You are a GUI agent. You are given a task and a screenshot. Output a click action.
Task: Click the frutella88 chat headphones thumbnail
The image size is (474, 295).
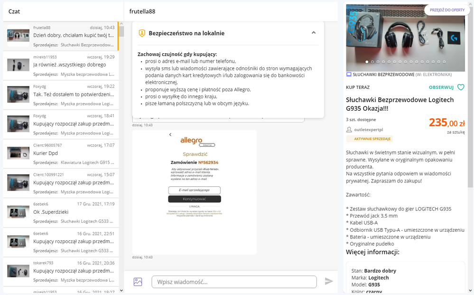18,36
